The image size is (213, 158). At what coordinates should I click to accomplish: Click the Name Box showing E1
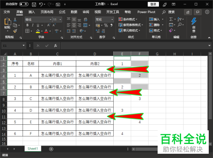14,46
